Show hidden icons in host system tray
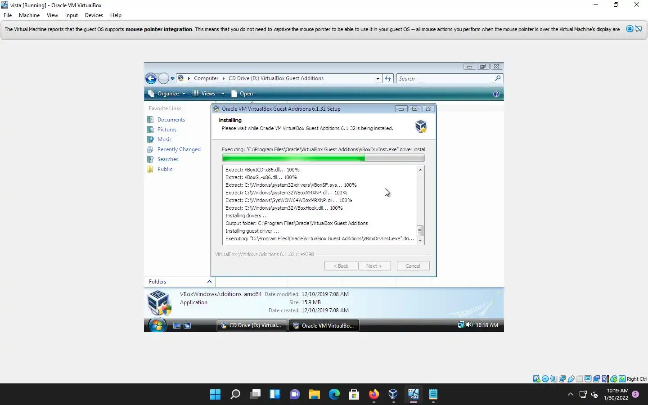The height and width of the screenshot is (405, 648). tap(571, 395)
